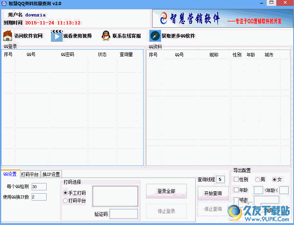Focus 查询线程 value field
The image size is (294, 225).
tap(220, 179)
